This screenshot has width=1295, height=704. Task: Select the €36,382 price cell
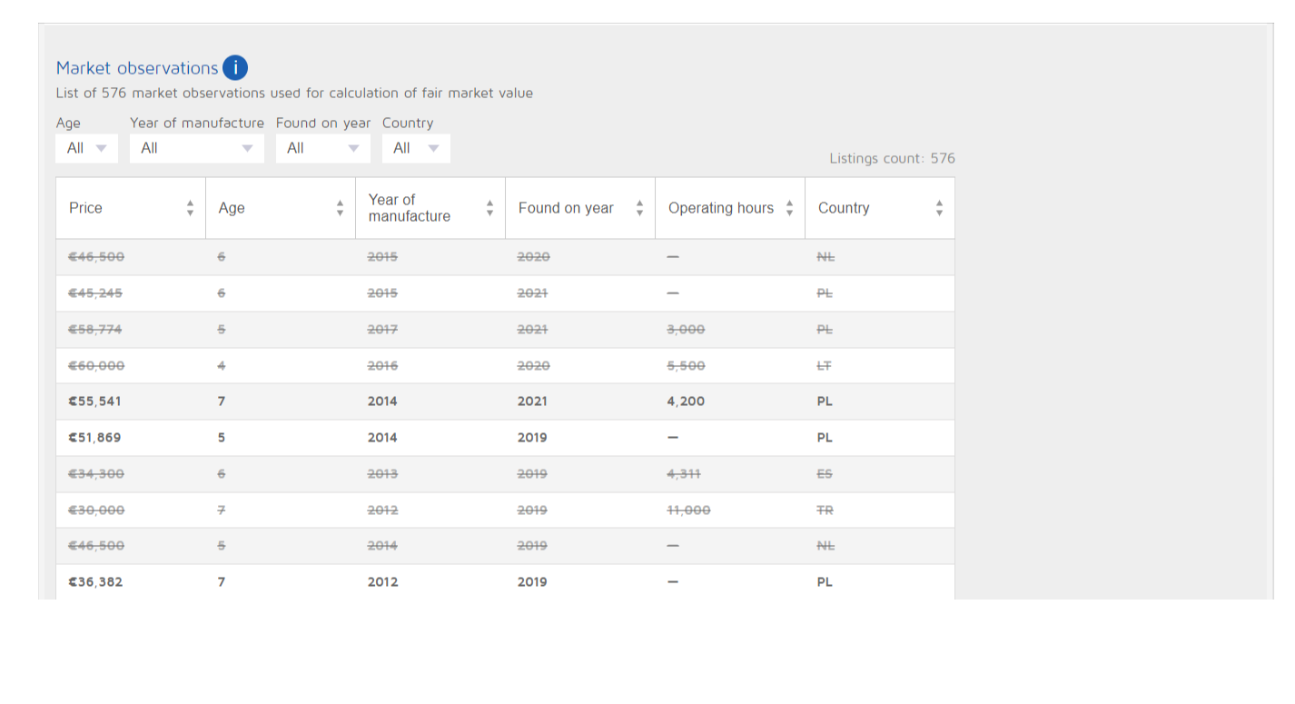click(96, 582)
